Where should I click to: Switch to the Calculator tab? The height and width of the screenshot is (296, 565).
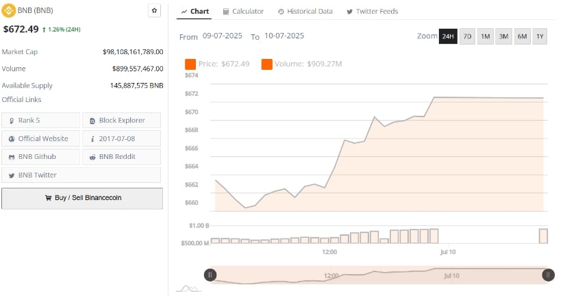pos(243,12)
